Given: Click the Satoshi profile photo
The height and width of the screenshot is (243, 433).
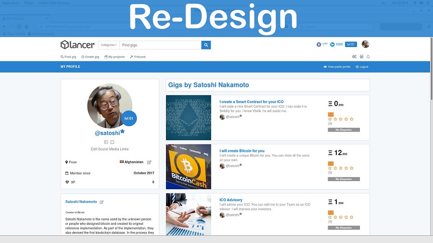Looking at the screenshot, I should pyautogui.click(x=110, y=106).
